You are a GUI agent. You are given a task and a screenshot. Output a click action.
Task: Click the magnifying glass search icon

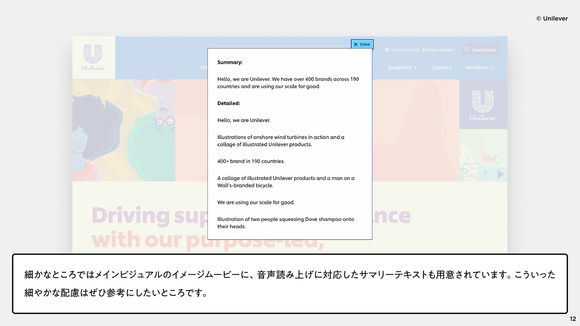467,50
